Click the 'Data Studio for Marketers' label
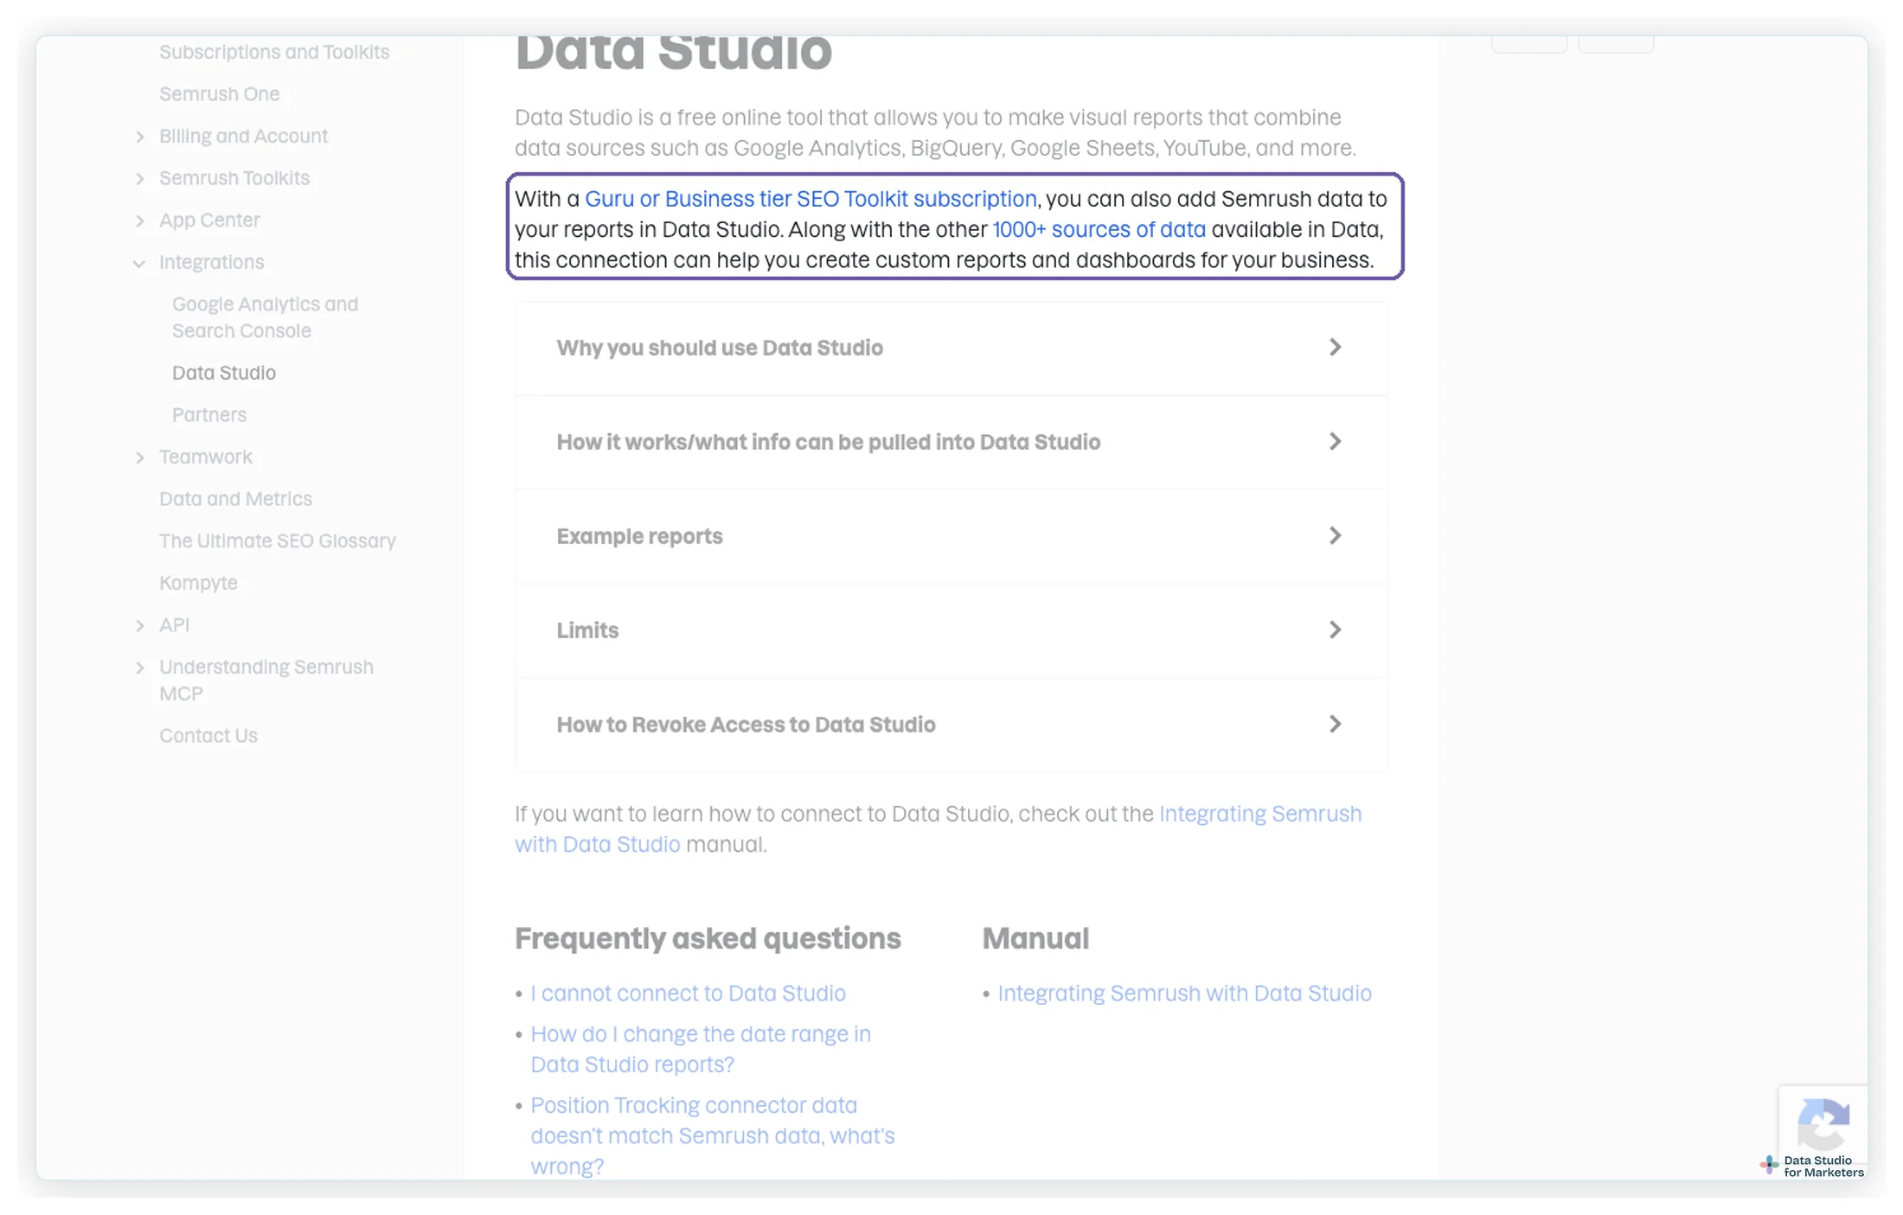The width and height of the screenshot is (1903, 1215). coord(1823,1167)
